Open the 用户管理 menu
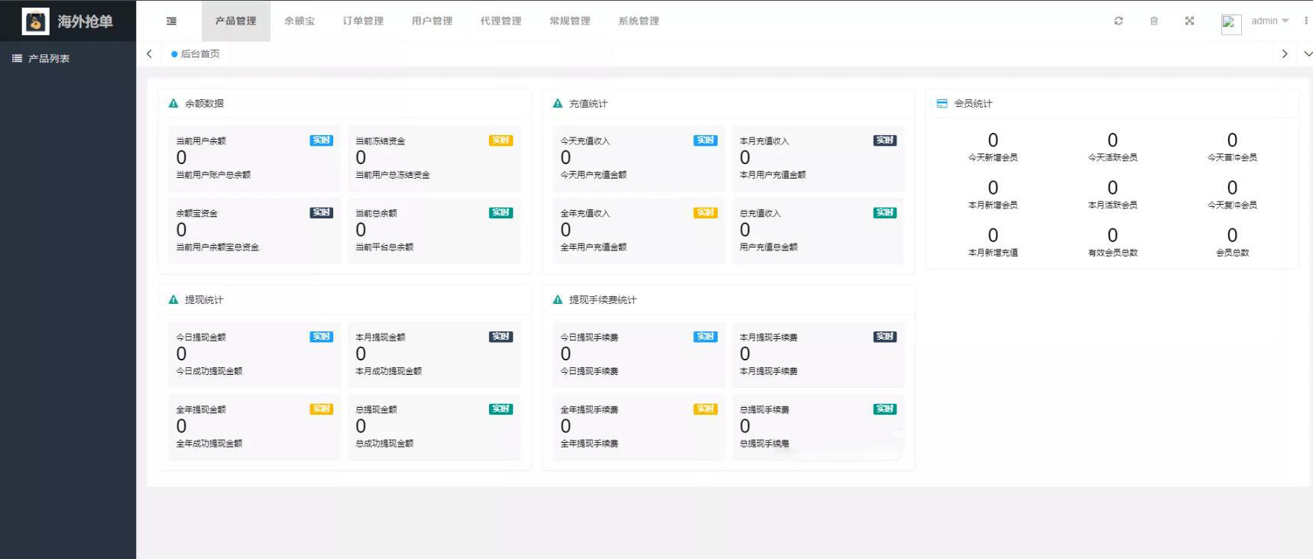The image size is (1313, 559). (x=432, y=21)
